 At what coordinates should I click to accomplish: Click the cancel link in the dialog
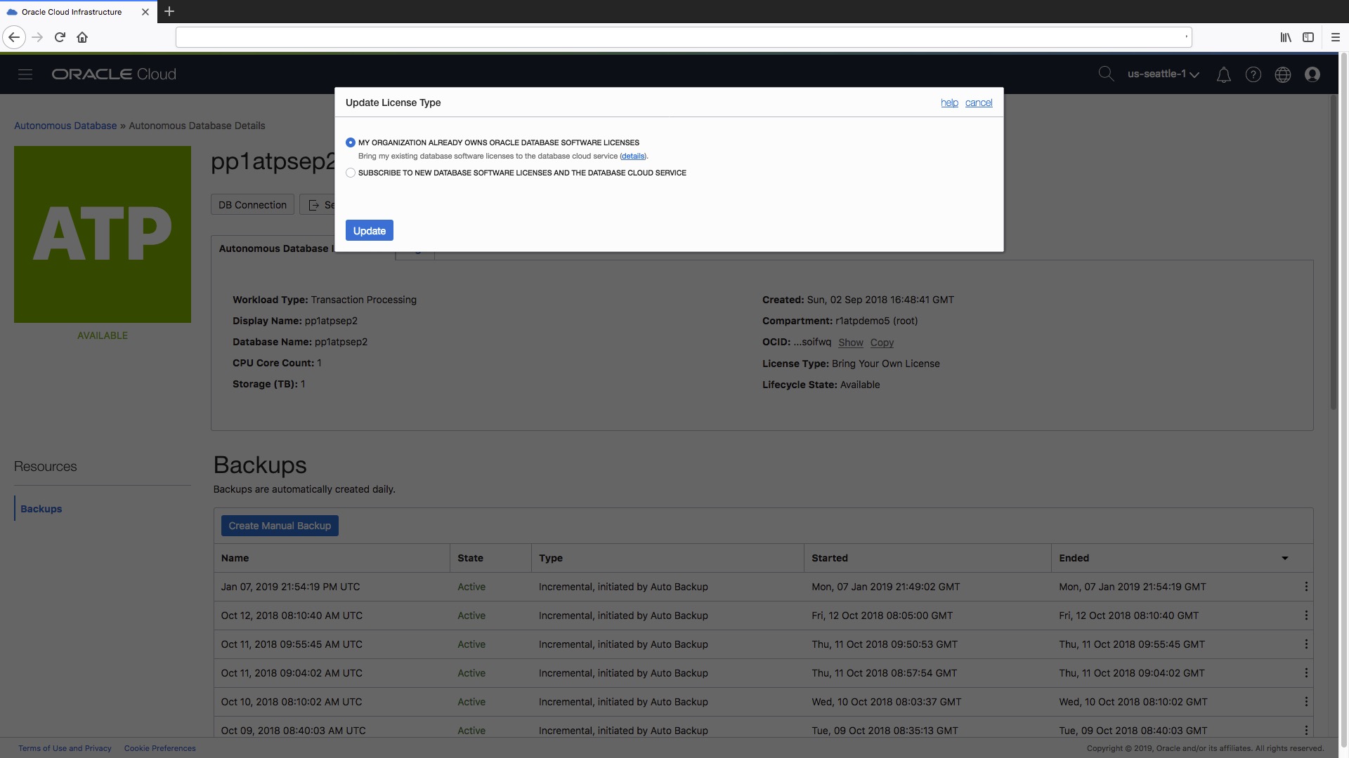[978, 103]
